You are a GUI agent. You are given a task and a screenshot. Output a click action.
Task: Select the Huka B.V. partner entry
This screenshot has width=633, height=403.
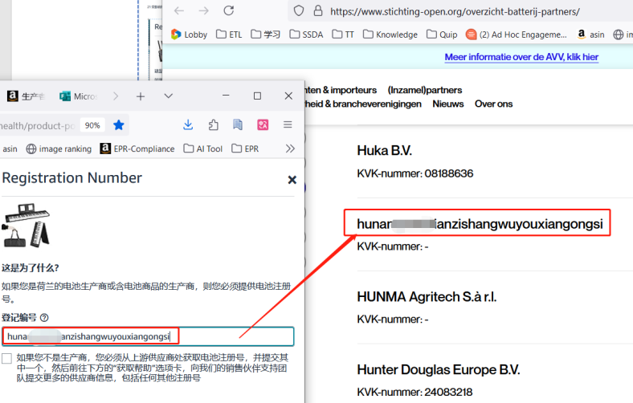click(384, 150)
